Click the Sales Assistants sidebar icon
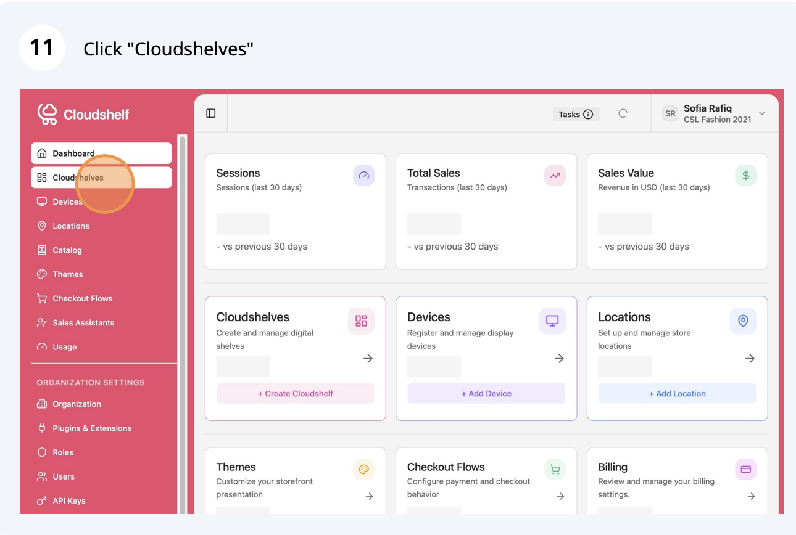Viewport: 796px width, 535px height. (x=42, y=323)
